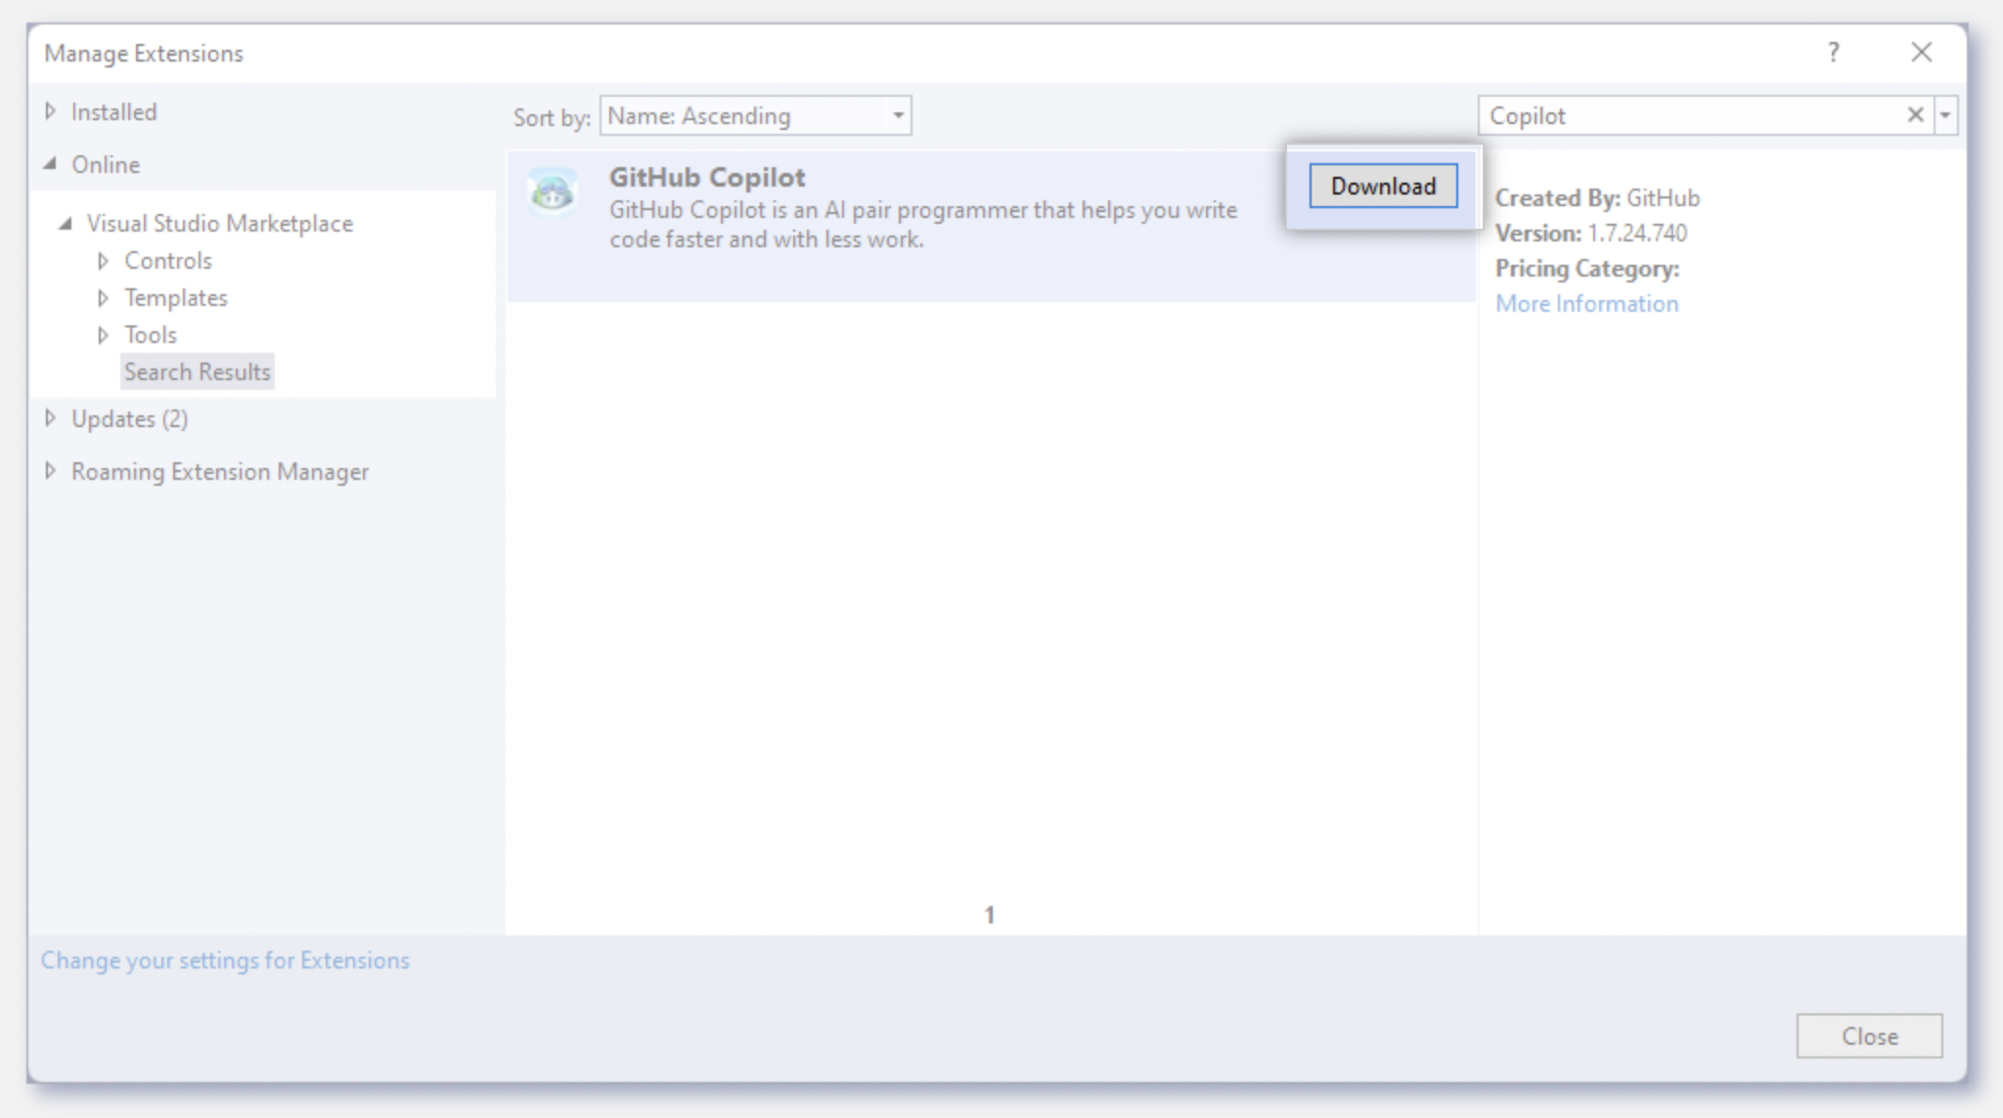Screen dimensions: 2003x1118
Task: Click the Version 1.7.24.740 text
Action: pos(1591,233)
